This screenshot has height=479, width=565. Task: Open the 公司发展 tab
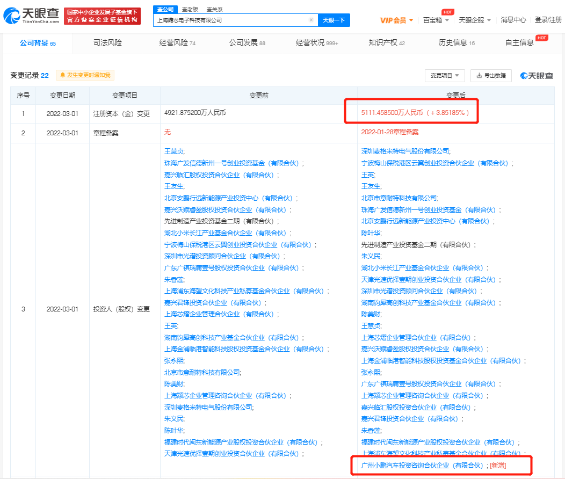point(247,43)
